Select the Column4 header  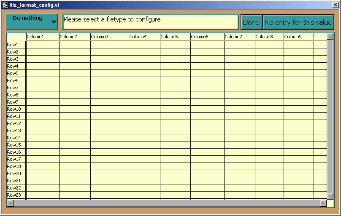[144, 37]
